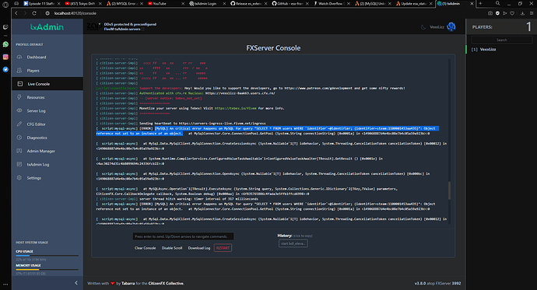Open the tebex.io/fivem link in console
Screen dimensions: 537x290
235,108
